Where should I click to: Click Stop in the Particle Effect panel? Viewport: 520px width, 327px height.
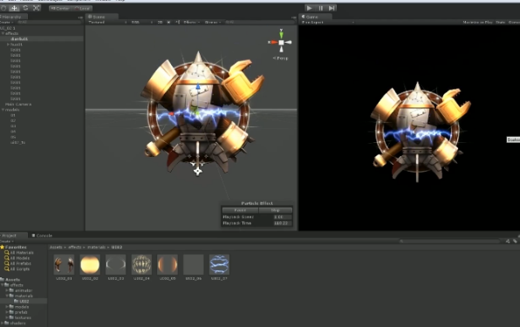click(276, 210)
